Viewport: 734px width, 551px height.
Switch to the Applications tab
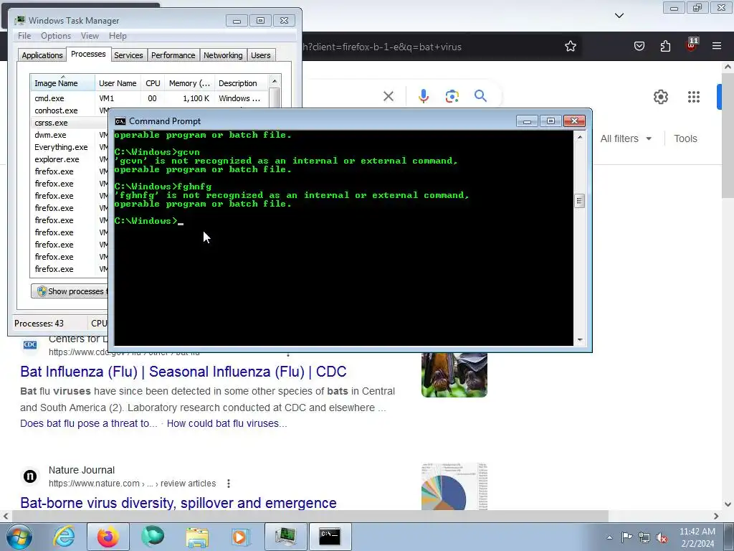pyautogui.click(x=42, y=55)
